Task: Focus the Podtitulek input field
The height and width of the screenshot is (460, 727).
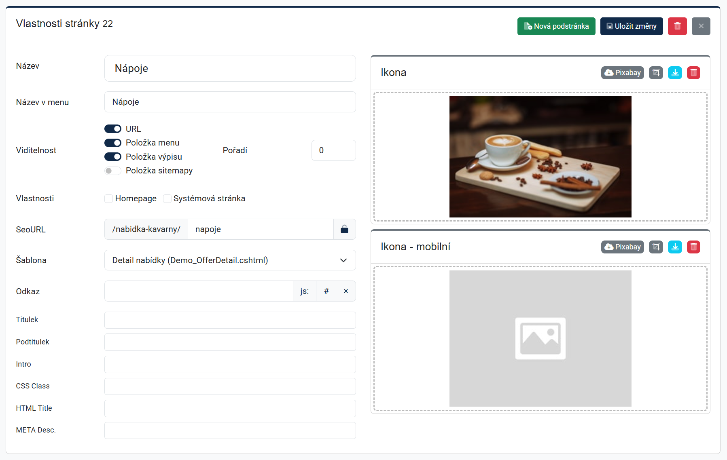Action: click(x=230, y=342)
